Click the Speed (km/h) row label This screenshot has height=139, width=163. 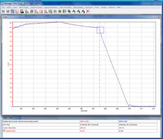tap(11, 131)
